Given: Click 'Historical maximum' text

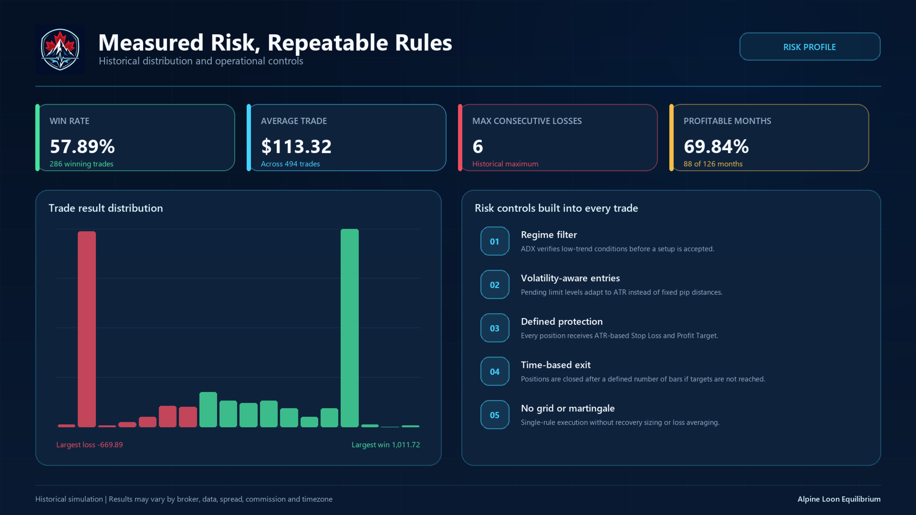Looking at the screenshot, I should 505,164.
